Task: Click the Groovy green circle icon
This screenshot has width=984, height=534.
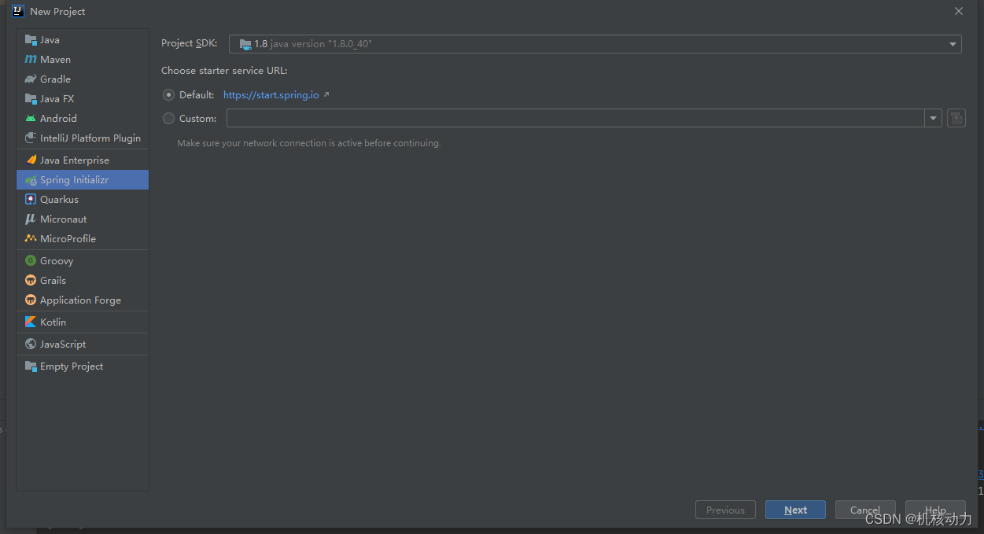Action: [31, 261]
